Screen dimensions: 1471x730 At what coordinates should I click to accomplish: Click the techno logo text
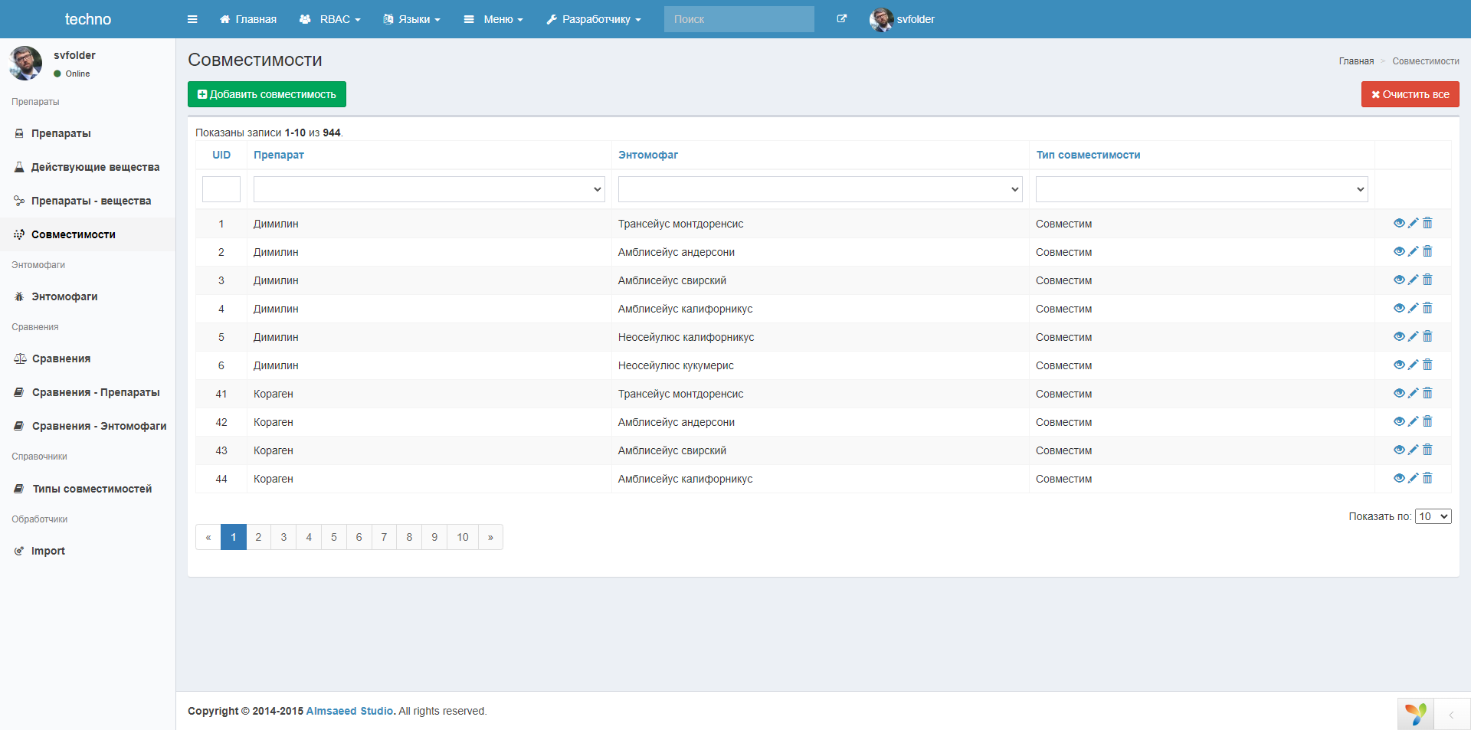(x=88, y=19)
